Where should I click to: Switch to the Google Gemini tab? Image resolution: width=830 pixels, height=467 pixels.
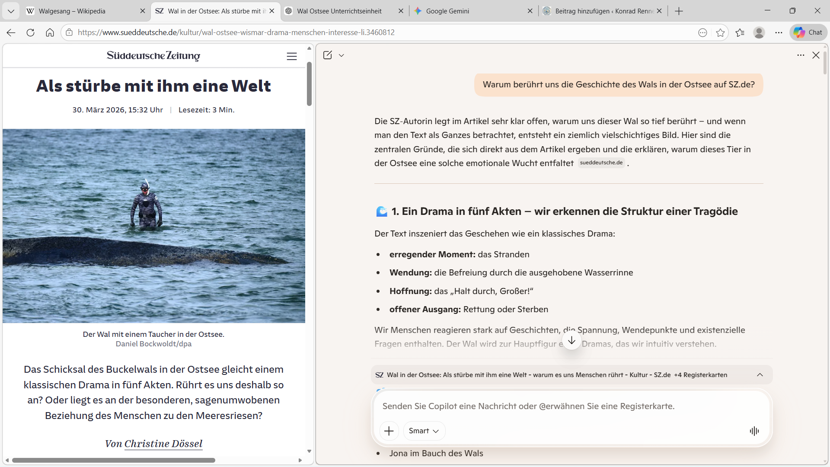click(x=447, y=11)
